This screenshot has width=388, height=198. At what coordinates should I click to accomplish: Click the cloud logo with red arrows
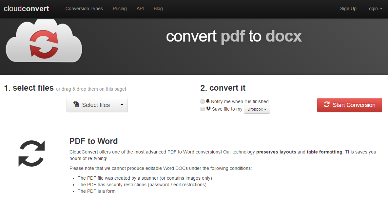[x=44, y=41]
